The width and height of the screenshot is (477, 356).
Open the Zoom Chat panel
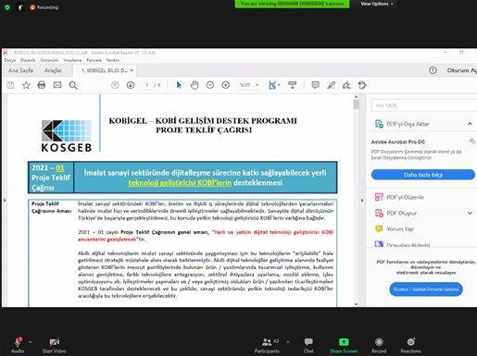pyautogui.click(x=308, y=345)
